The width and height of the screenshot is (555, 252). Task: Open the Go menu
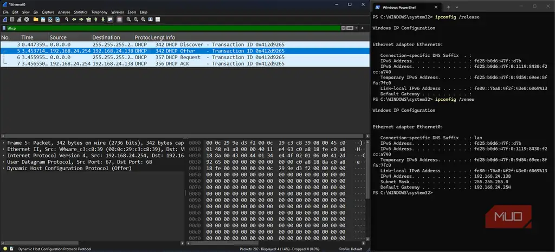pos(36,12)
